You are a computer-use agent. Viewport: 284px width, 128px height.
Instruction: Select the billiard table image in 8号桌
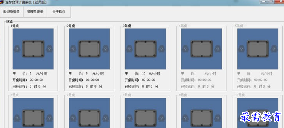pos(145,118)
